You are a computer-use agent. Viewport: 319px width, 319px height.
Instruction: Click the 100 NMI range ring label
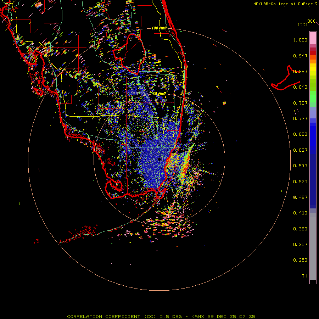(159, 28)
